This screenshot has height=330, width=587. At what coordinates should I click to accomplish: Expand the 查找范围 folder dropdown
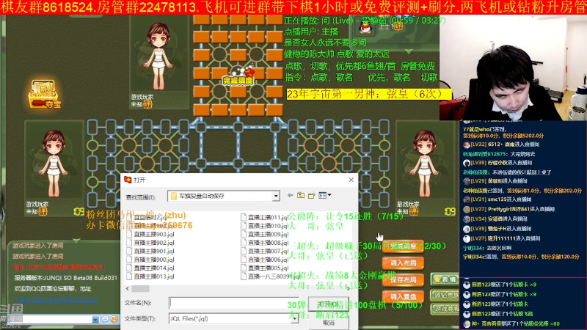276,196
